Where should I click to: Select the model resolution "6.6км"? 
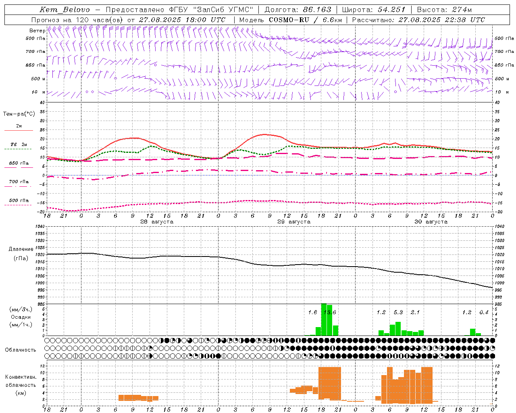click(333, 20)
